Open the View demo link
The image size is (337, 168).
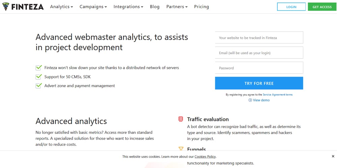coord(261,100)
